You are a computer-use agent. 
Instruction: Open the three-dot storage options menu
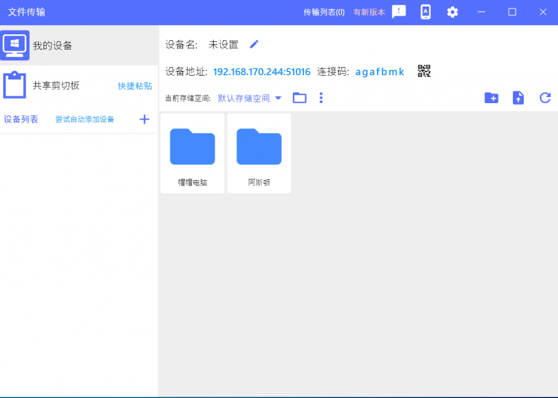321,98
